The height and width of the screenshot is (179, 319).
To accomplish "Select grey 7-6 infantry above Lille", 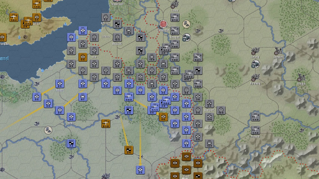I will tap(94, 51).
